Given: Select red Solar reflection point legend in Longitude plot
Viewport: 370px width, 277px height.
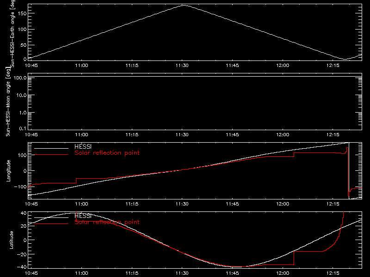Looking at the screenshot, I should tap(107, 153).
